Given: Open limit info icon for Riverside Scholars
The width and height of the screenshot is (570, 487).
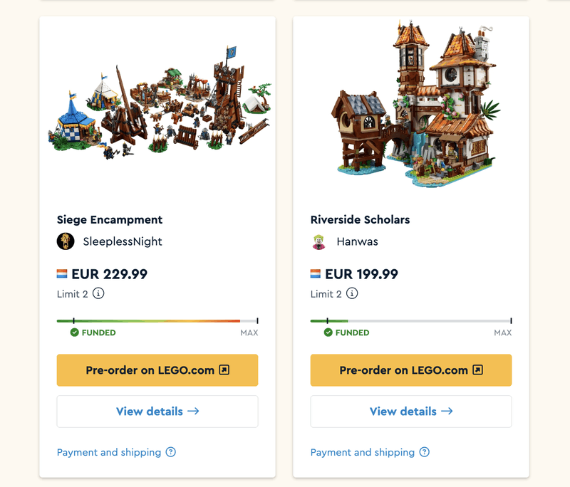Looking at the screenshot, I should tap(352, 293).
